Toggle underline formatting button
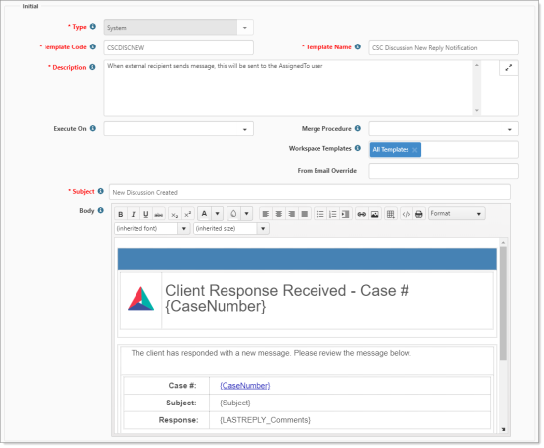Screen dimensions: 544x448 pos(146,214)
